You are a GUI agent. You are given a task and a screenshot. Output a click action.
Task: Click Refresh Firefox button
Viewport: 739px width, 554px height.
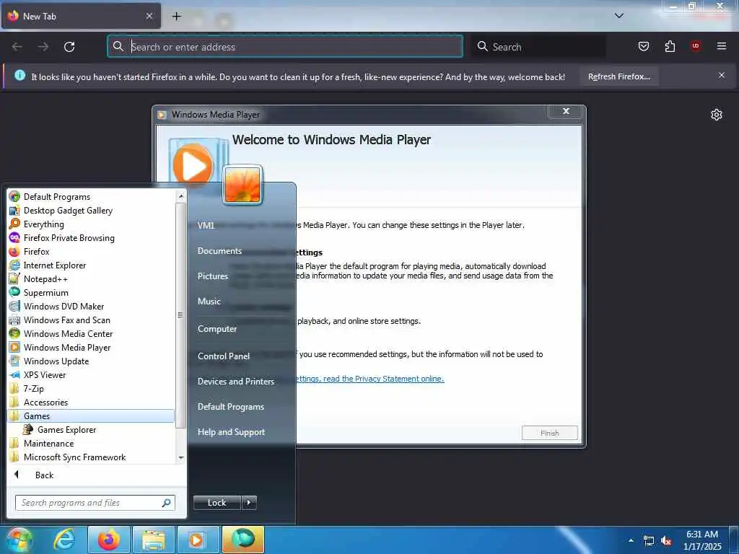click(618, 76)
